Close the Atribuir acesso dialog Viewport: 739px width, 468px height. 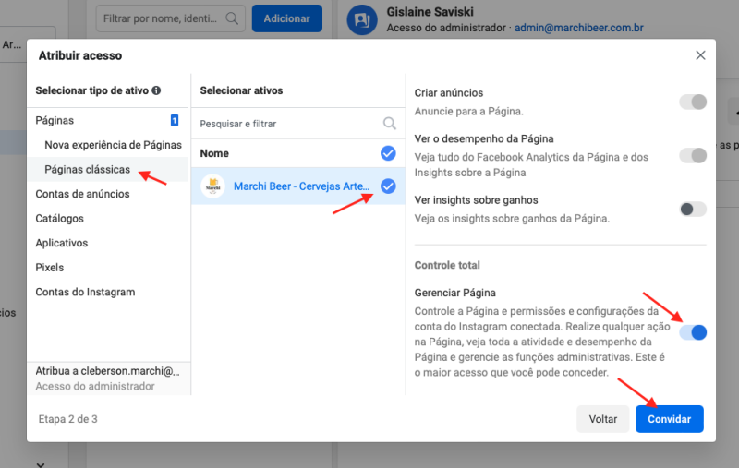pyautogui.click(x=700, y=55)
